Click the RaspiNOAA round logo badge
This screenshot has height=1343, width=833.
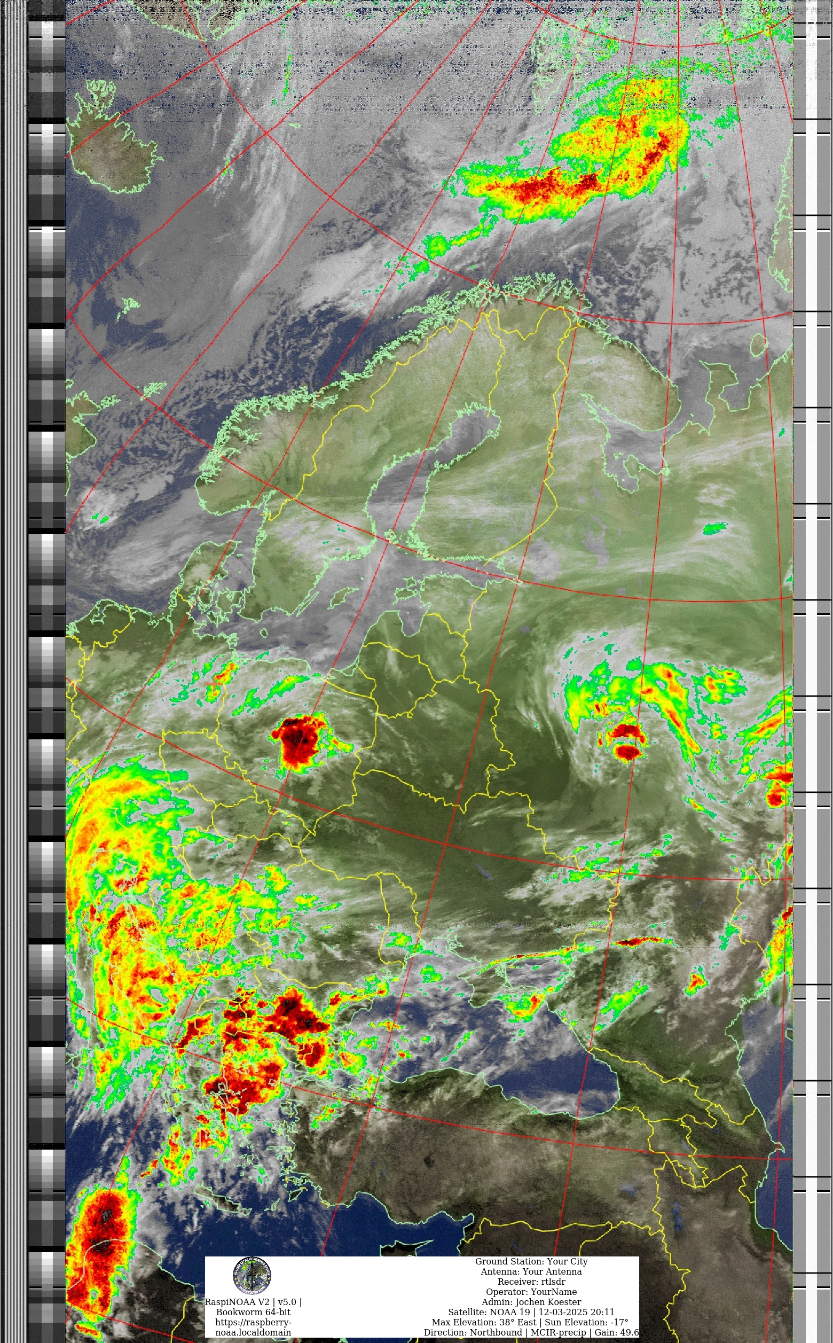(x=253, y=1276)
